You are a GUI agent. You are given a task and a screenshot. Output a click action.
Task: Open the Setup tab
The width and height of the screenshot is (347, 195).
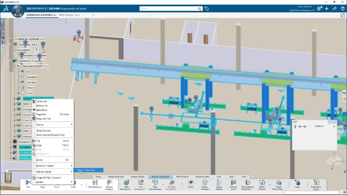click(98, 177)
